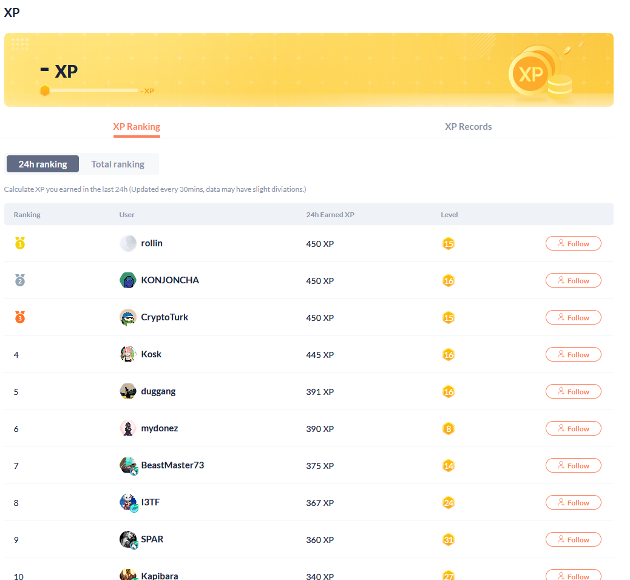Click the XP progress bar in banner

[93, 91]
